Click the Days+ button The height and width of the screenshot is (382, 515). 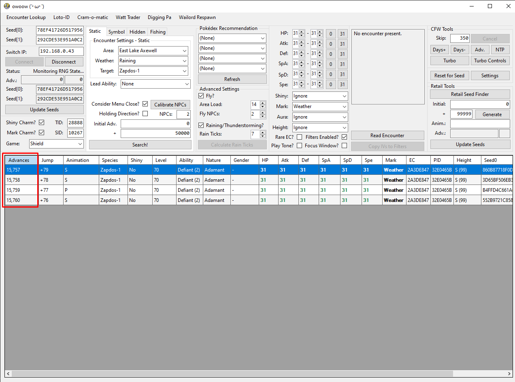tap(439, 50)
